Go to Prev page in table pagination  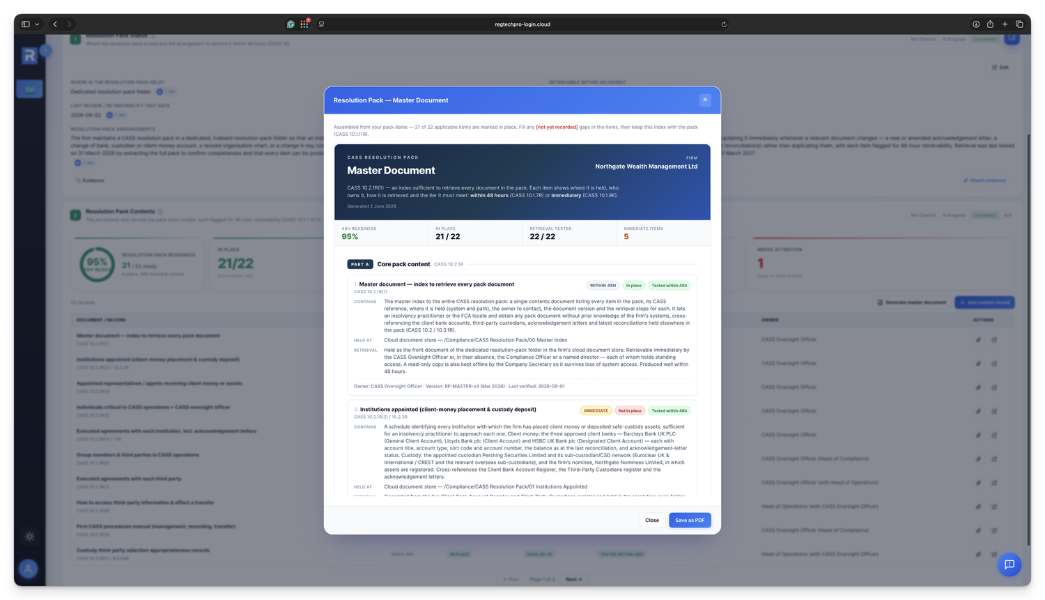point(512,579)
